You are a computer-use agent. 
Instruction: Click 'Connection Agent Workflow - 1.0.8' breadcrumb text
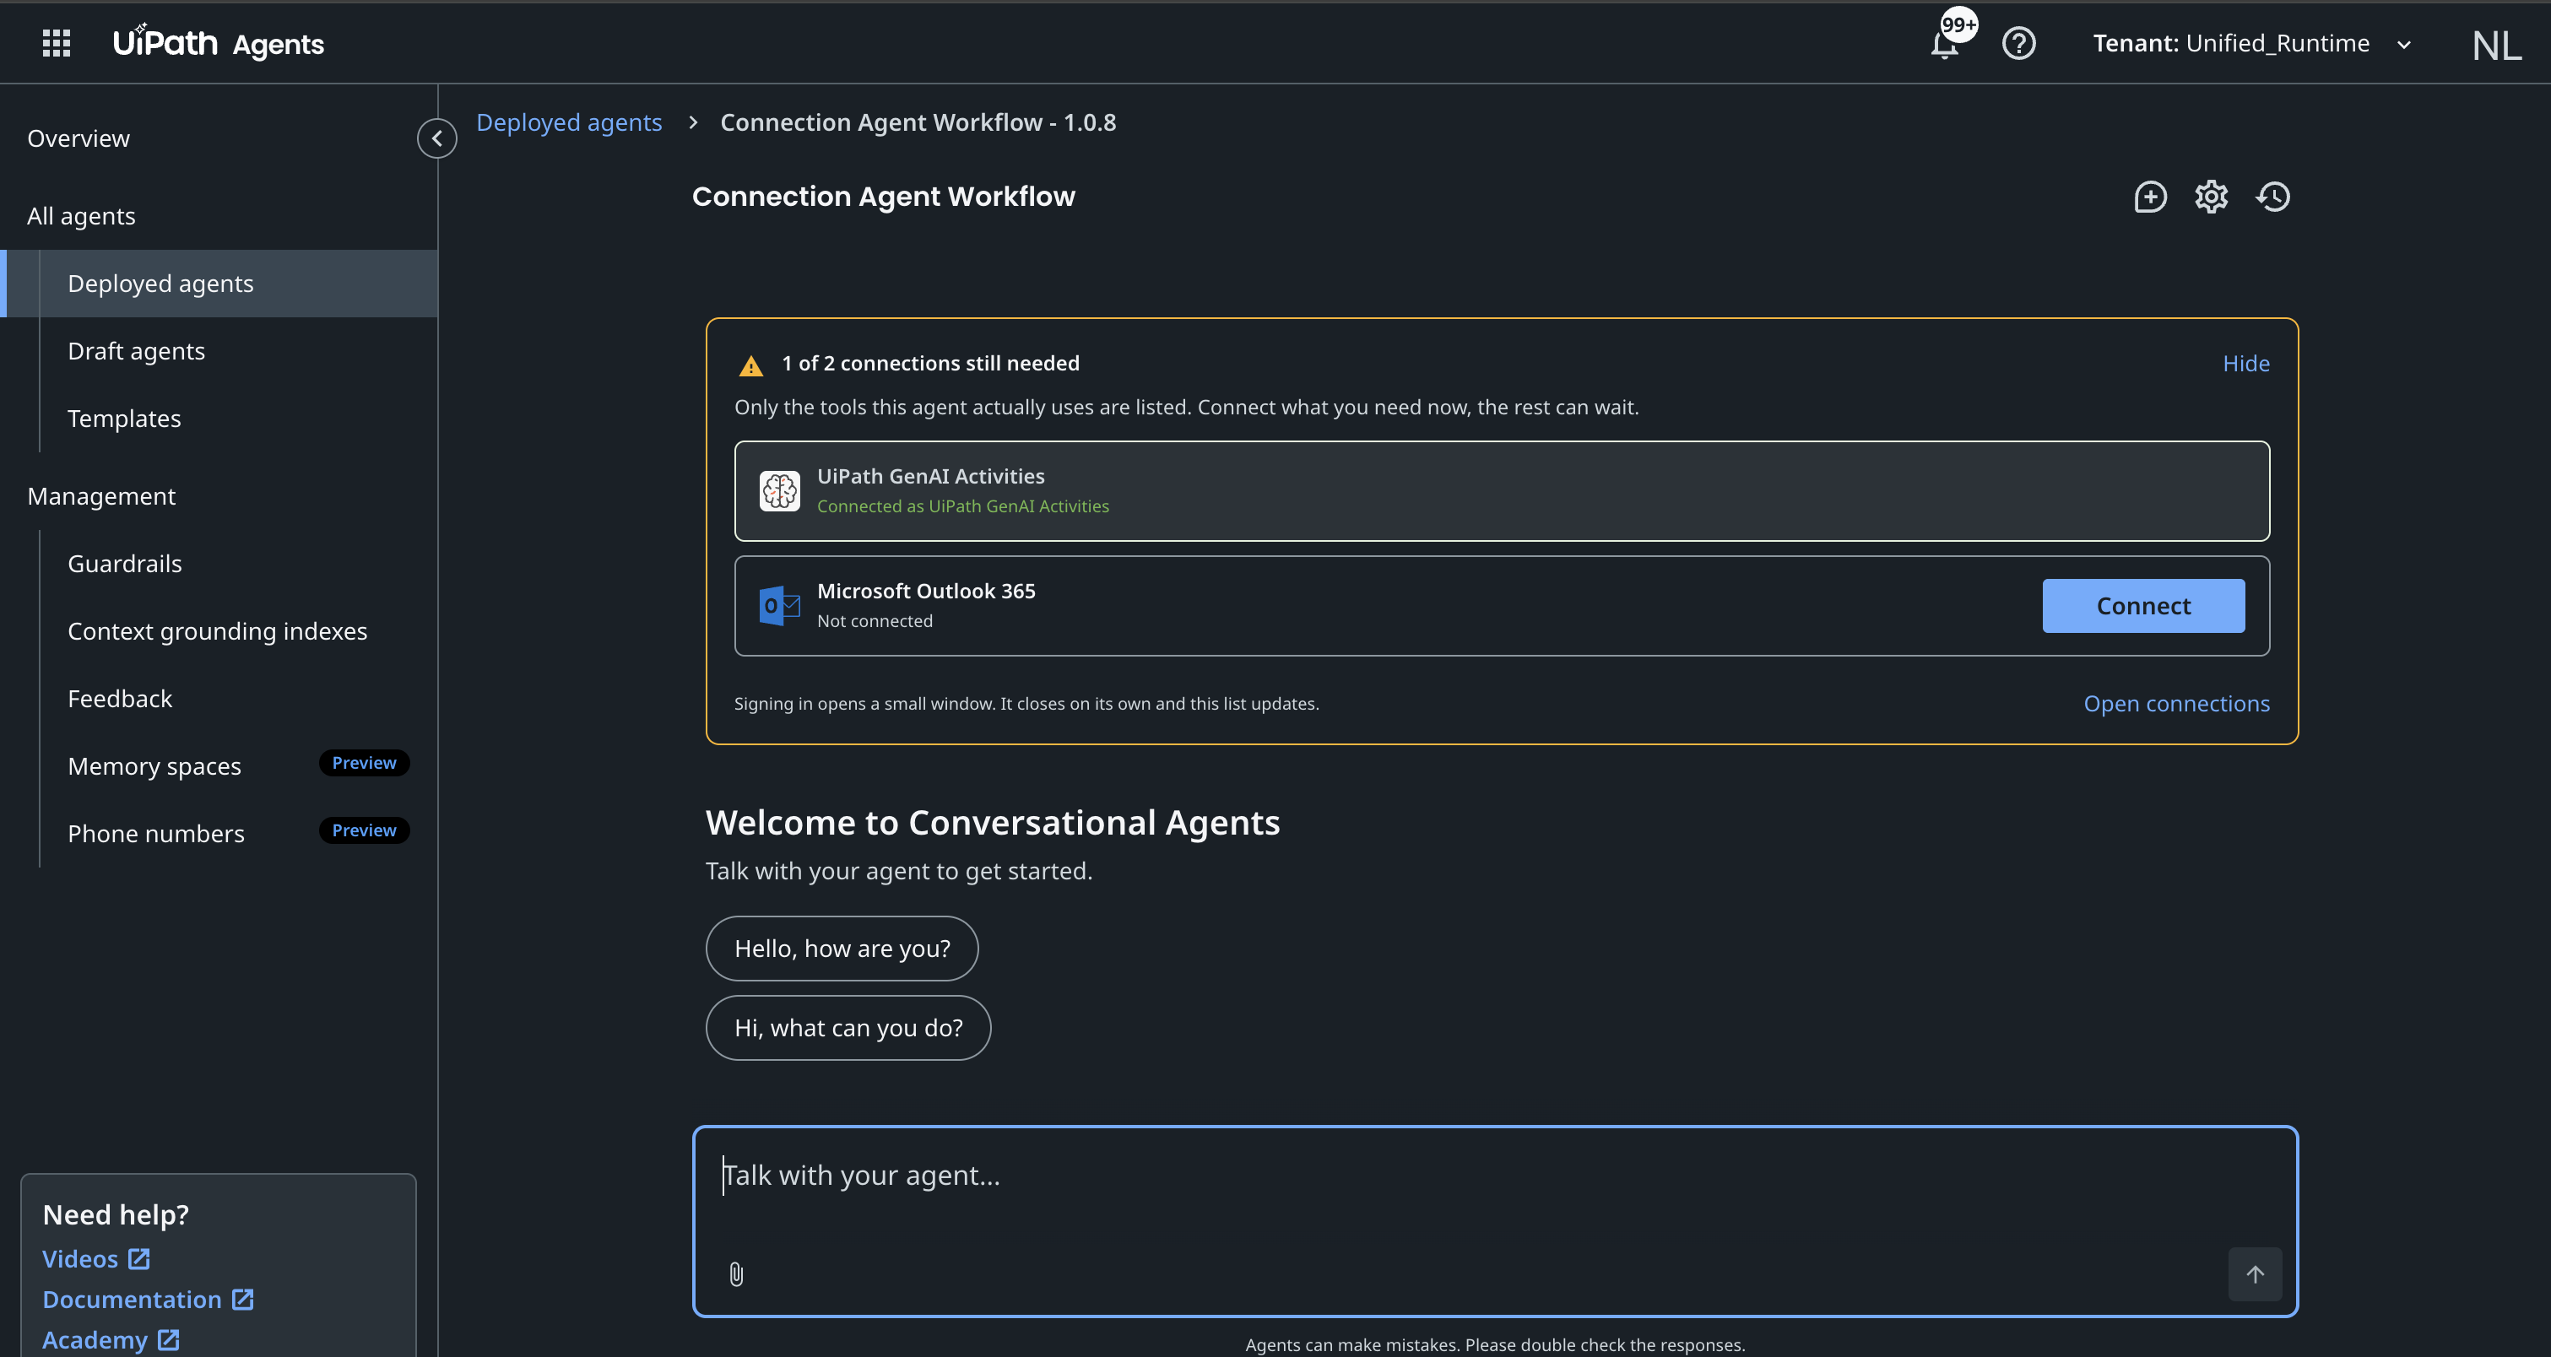(x=917, y=122)
